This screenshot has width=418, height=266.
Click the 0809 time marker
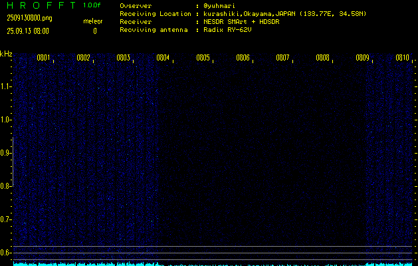coord(362,58)
